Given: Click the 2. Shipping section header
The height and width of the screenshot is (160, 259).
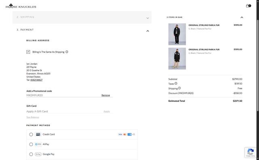Looking at the screenshot, I should pos(82,17).
